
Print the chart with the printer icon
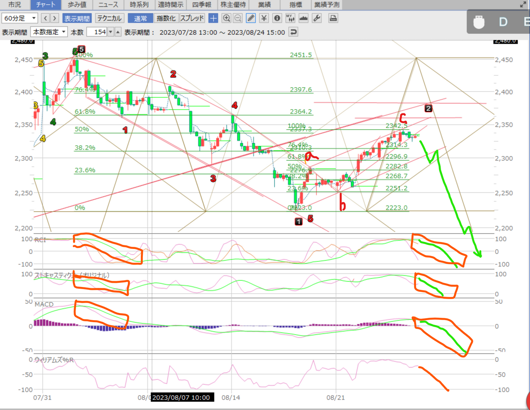coord(333,18)
